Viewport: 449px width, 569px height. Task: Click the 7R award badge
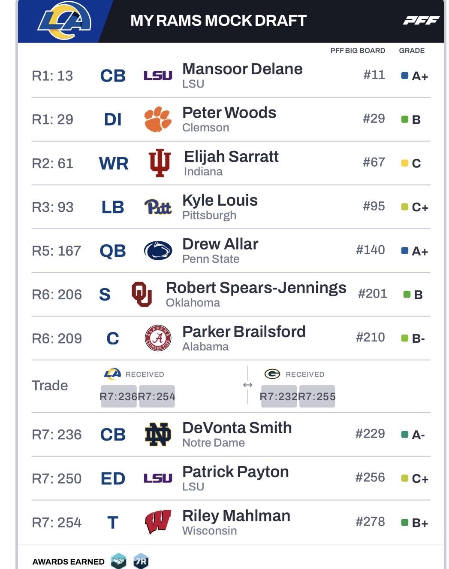point(141,561)
